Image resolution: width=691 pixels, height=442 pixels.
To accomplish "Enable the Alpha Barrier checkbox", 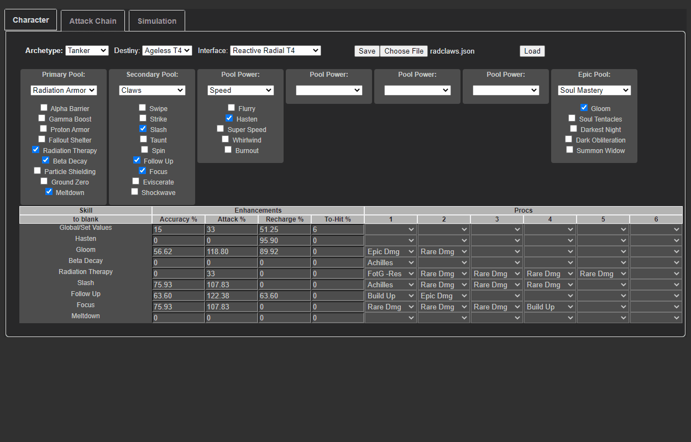I will coord(44,108).
